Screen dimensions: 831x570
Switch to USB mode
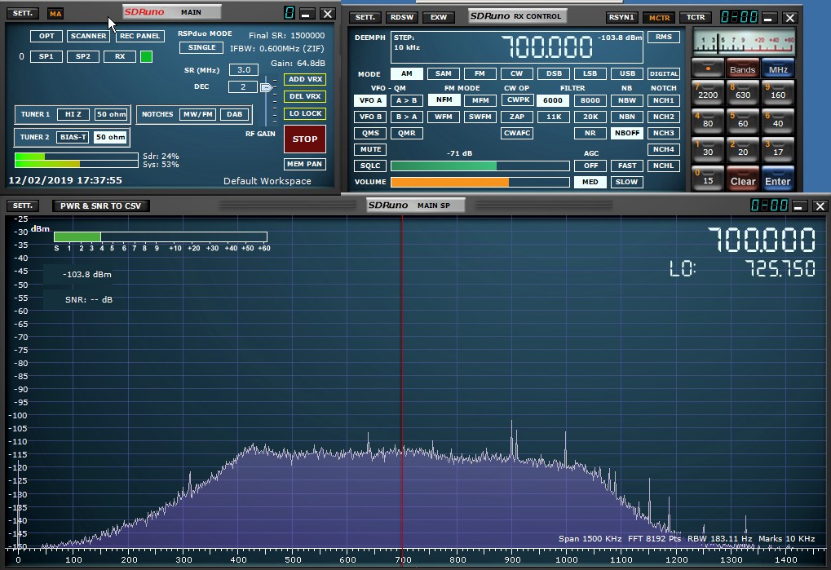(627, 73)
